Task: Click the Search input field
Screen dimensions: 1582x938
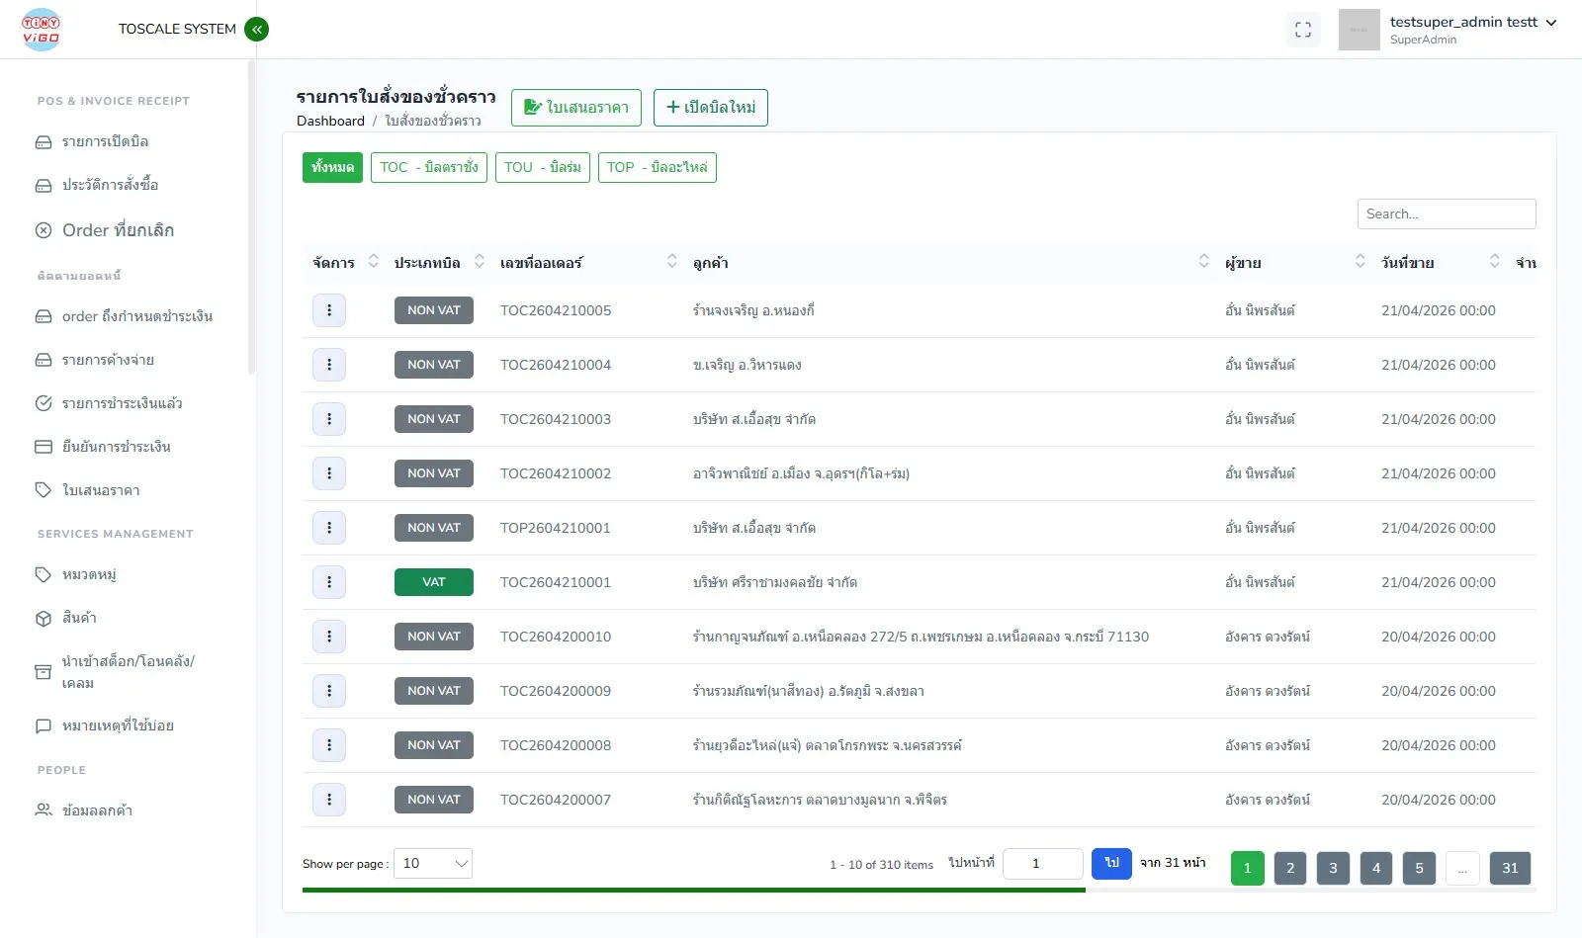Action: (1446, 213)
